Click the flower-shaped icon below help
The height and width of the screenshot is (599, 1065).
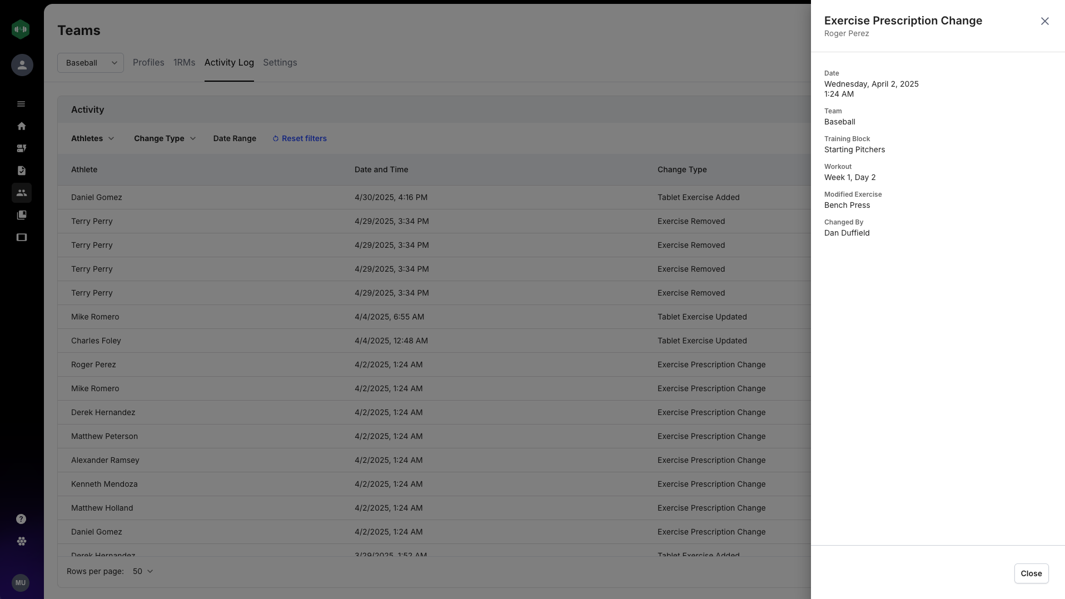tap(22, 541)
